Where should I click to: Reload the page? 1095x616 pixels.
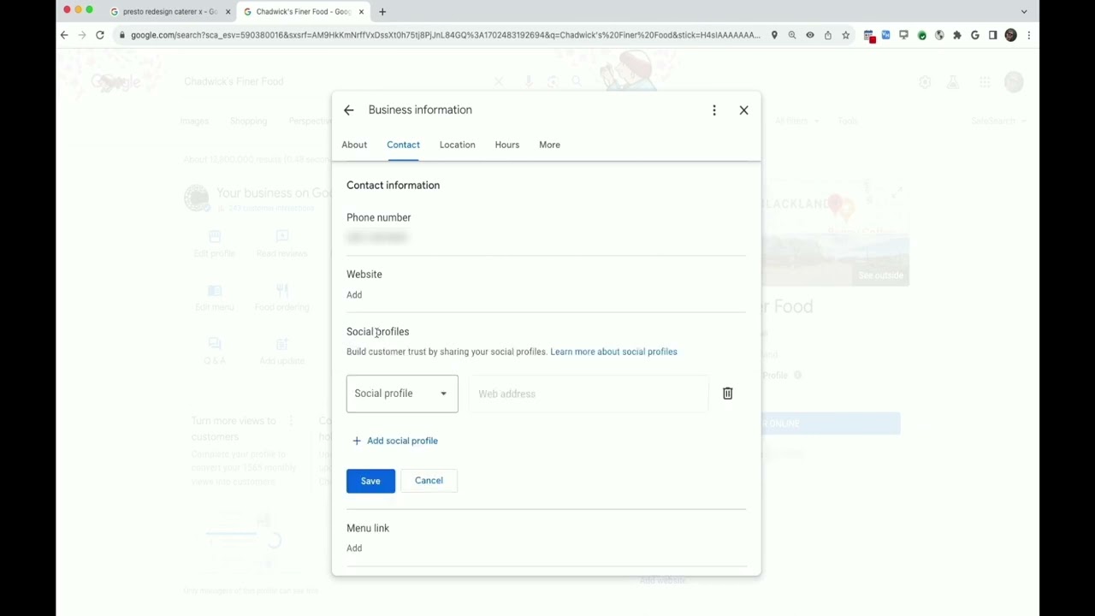tap(100, 35)
